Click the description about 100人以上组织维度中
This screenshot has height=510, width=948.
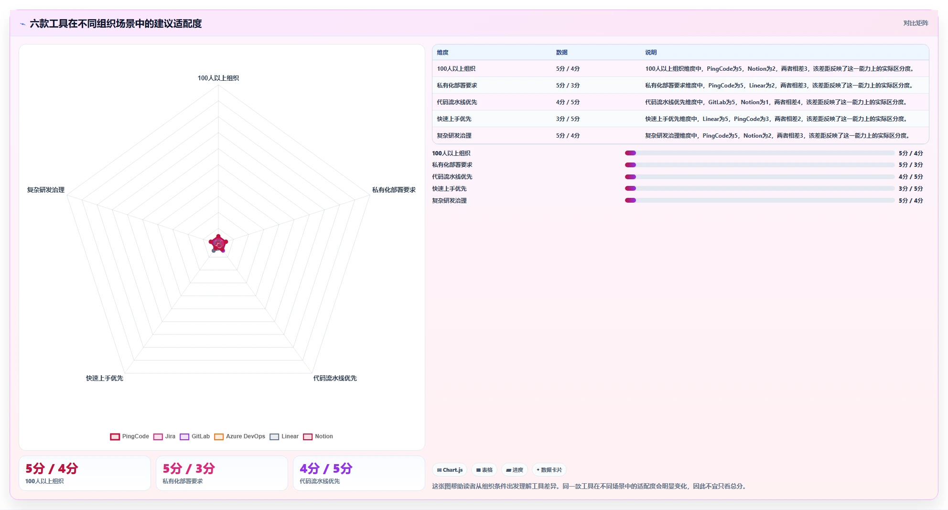[779, 69]
